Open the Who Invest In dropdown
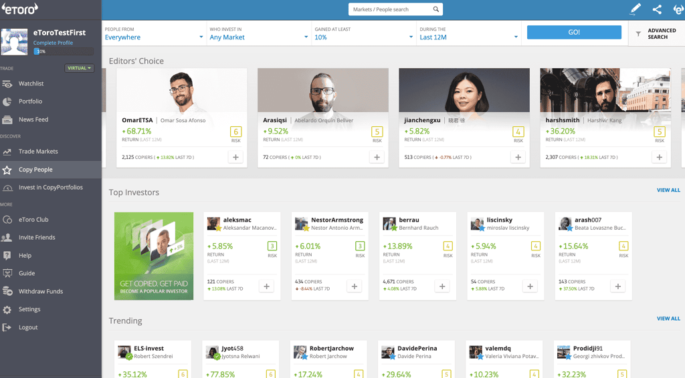Image resolution: width=685 pixels, height=378 pixels. coord(259,33)
